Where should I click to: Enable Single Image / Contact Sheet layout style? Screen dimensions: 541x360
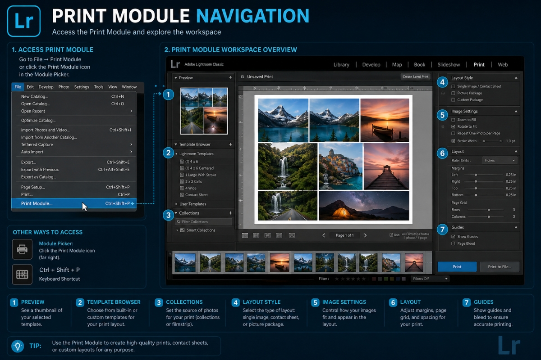pos(453,86)
